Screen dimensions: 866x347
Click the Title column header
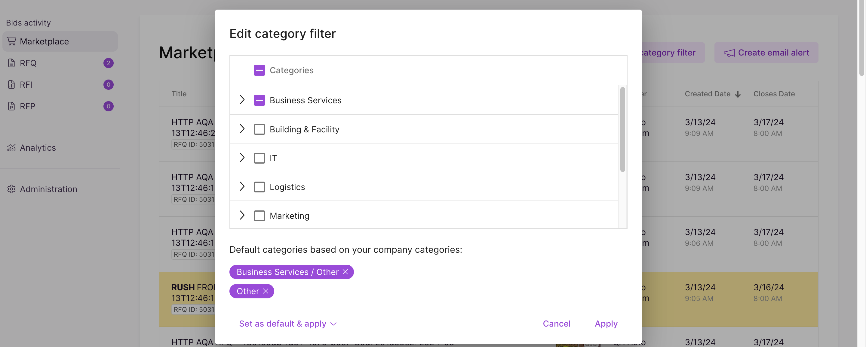(x=179, y=94)
